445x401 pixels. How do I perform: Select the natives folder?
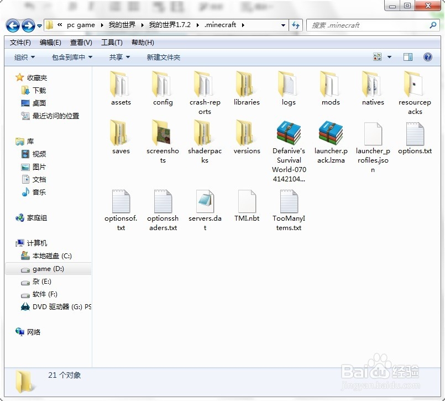[x=373, y=88]
